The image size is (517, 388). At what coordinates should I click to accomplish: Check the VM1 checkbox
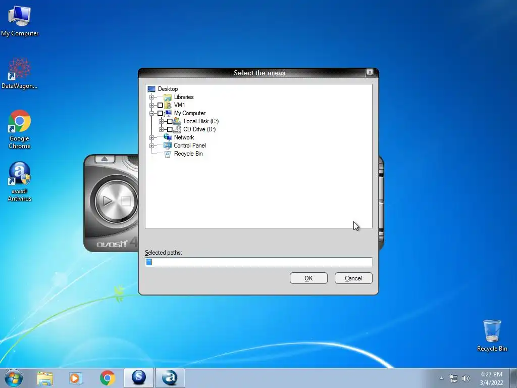(x=160, y=105)
